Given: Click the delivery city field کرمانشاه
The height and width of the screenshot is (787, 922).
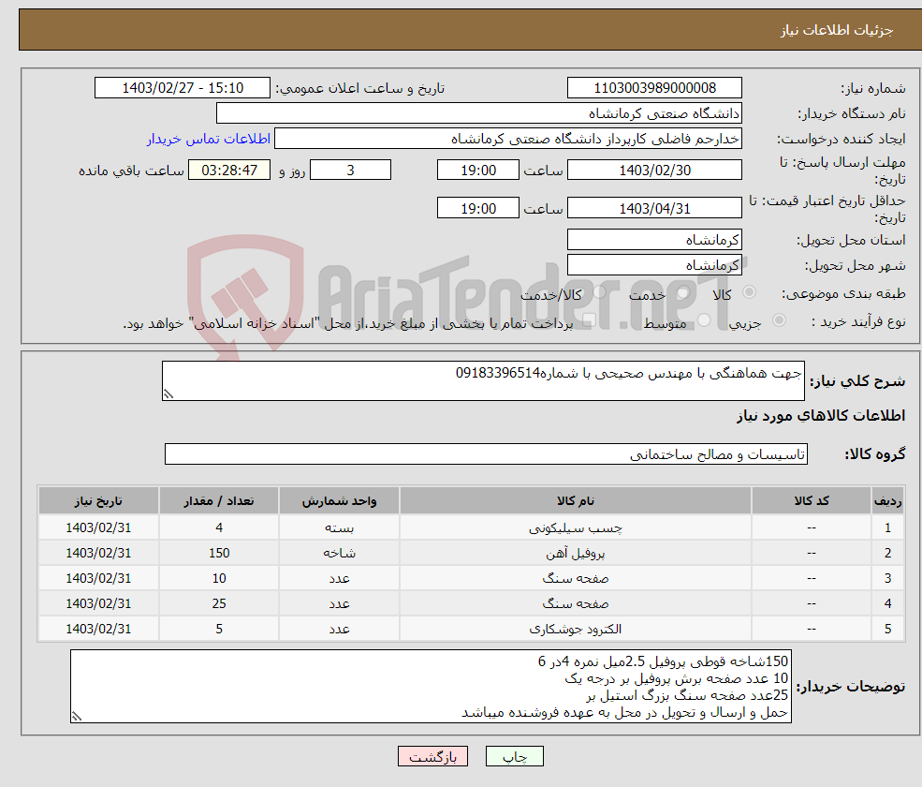Looking at the screenshot, I should tap(654, 265).
